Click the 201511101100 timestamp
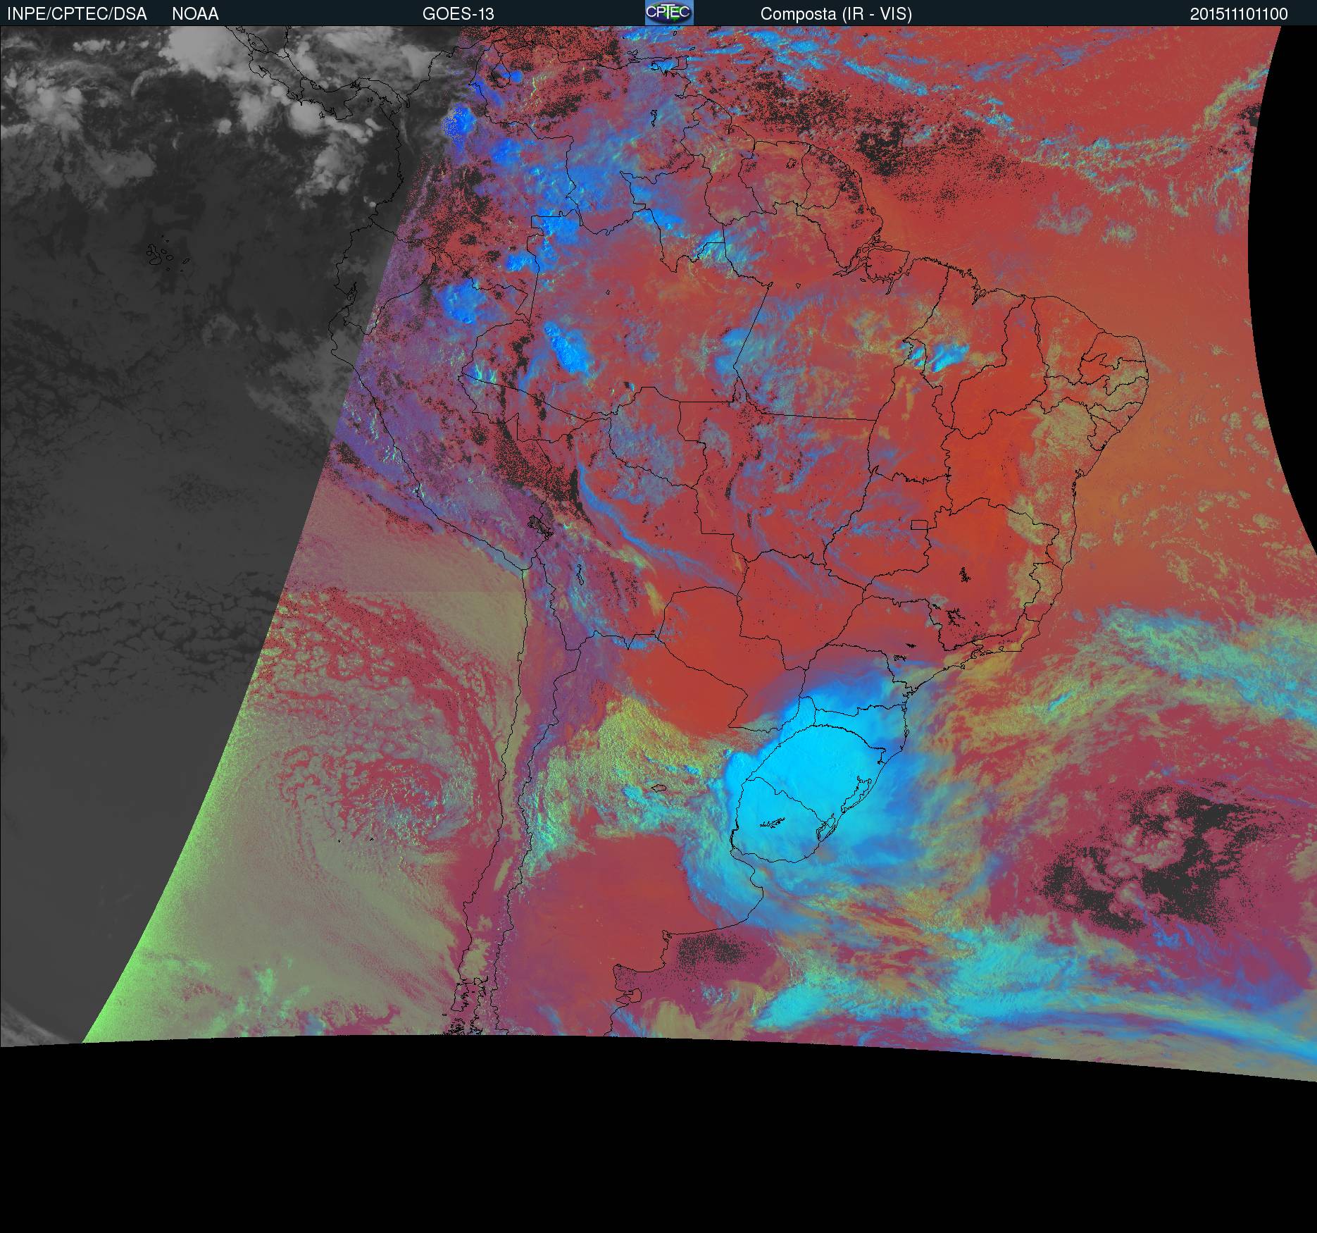This screenshot has height=1233, width=1317. coord(1239,14)
